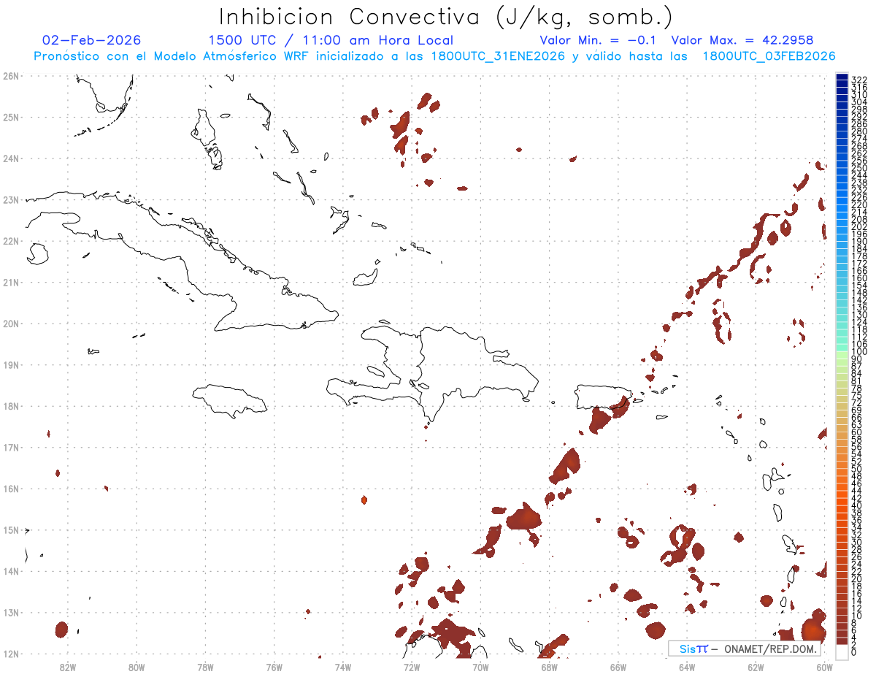
Task: Click the 'Valor Max. = 42.2958' readout
Action: (x=742, y=40)
